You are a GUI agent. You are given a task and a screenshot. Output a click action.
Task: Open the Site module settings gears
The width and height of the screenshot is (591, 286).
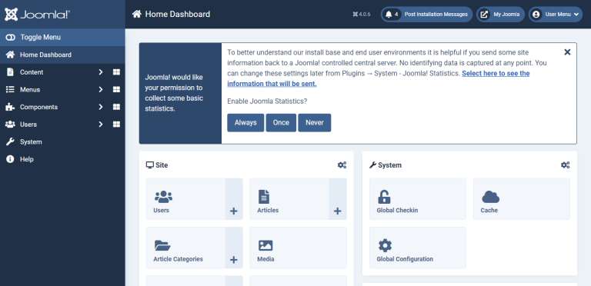tap(342, 165)
